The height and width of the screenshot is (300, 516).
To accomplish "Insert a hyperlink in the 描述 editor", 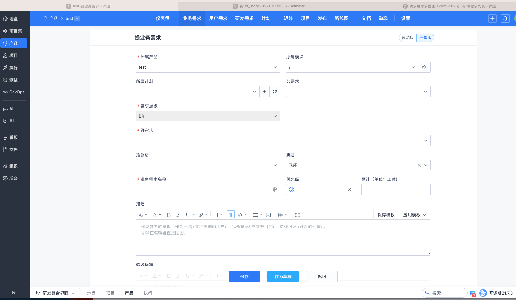I will [x=201, y=215].
